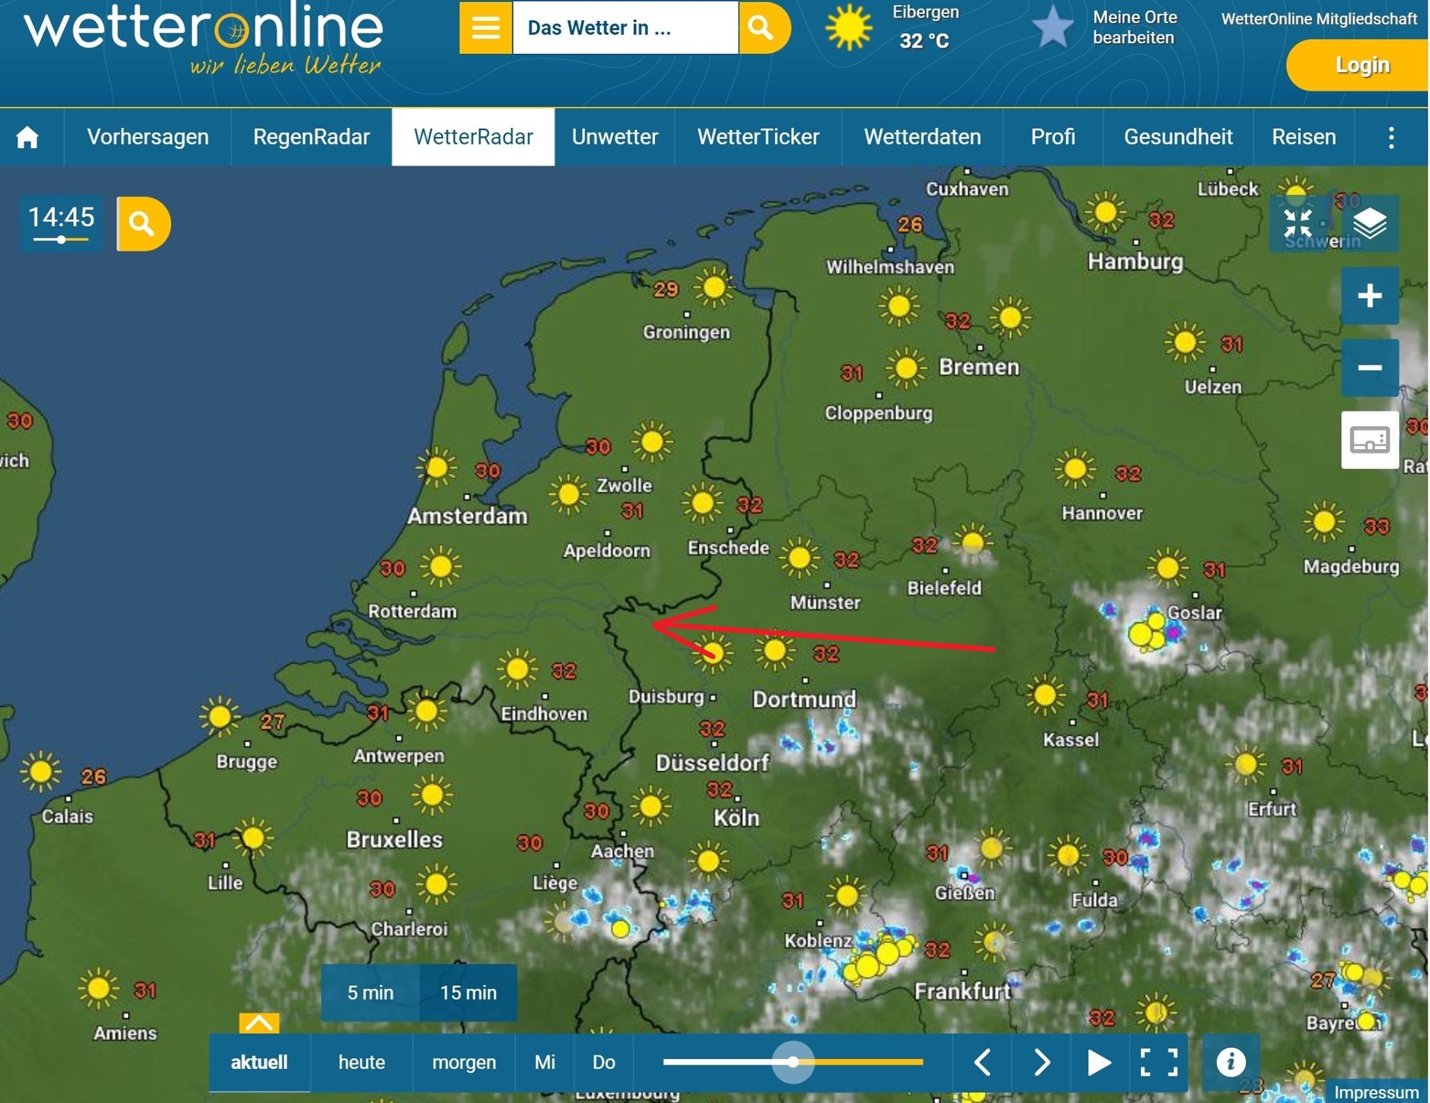
Task: Click the Eibergen 32 °C location
Action: 925,27
